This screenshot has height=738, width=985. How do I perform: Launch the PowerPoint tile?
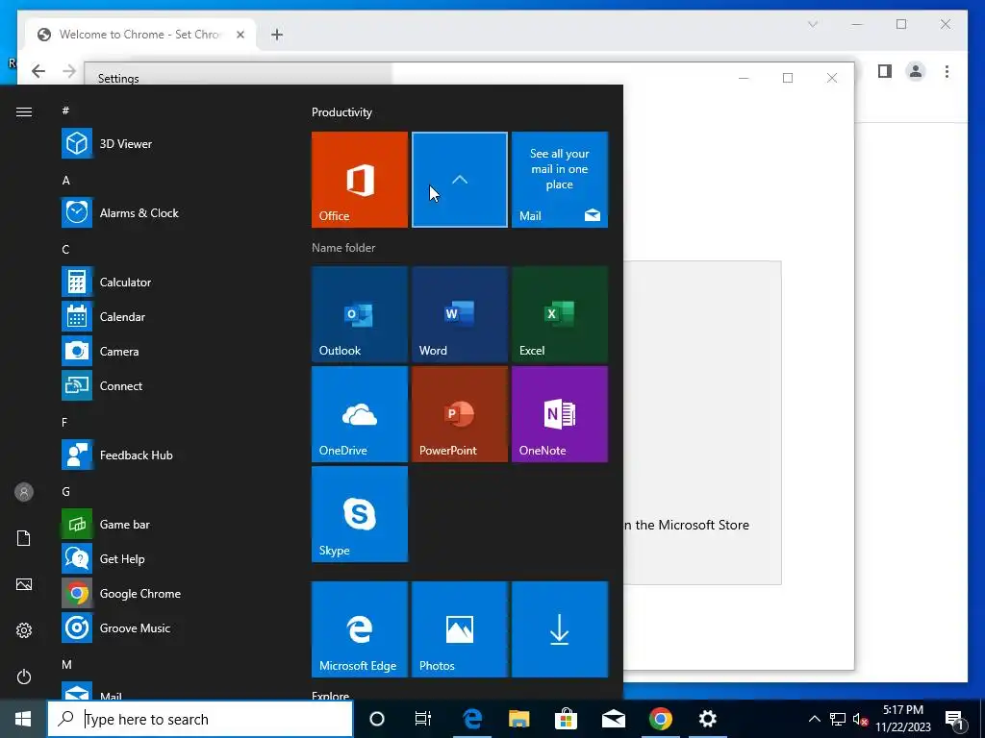460,414
